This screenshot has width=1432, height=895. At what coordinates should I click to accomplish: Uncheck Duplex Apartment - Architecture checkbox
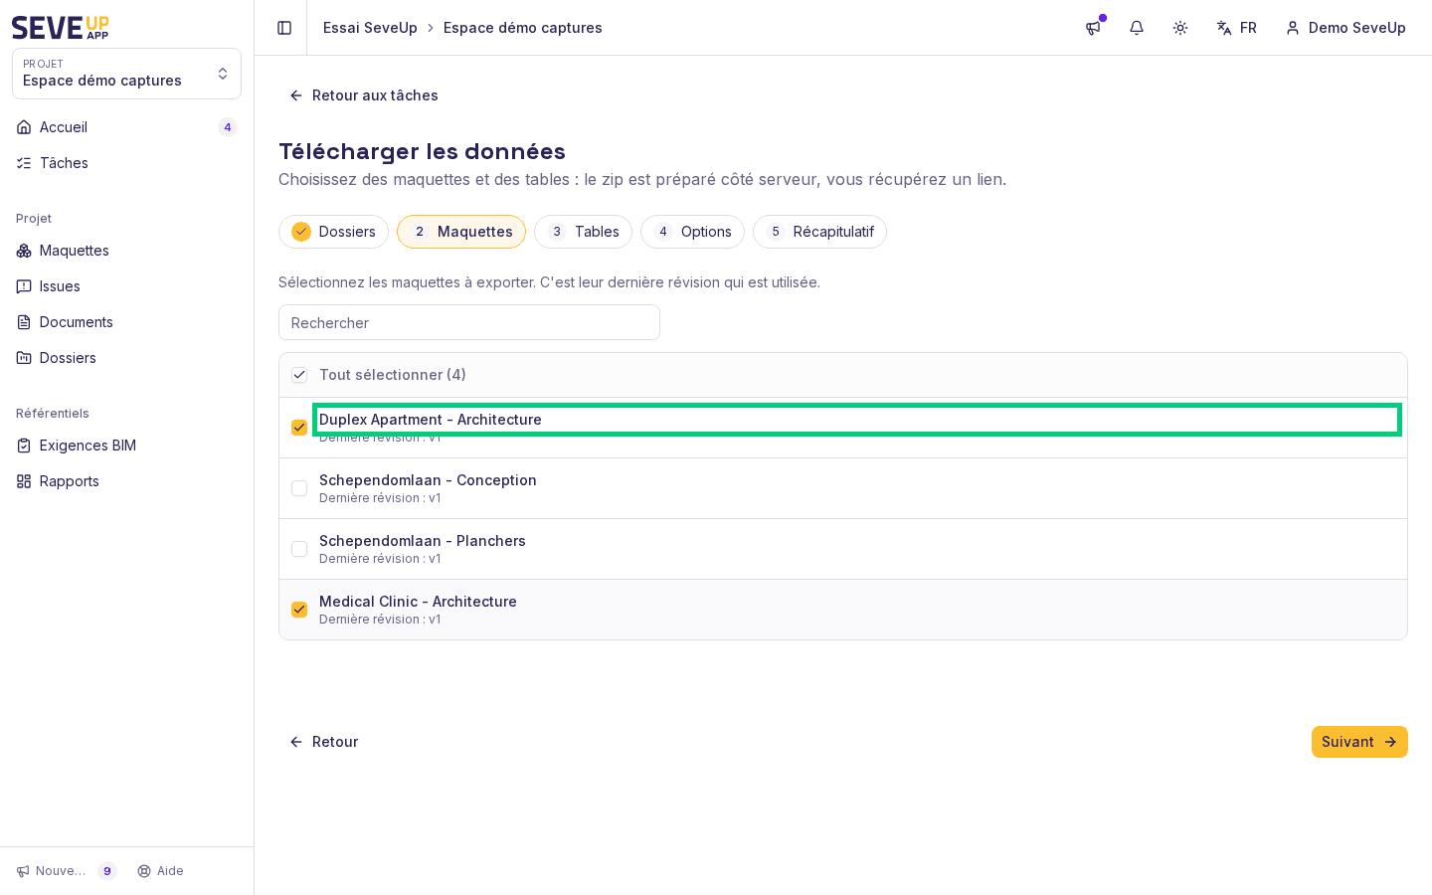299,428
